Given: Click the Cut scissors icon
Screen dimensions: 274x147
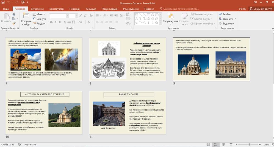Looking at the screenshot, I should (14, 14).
